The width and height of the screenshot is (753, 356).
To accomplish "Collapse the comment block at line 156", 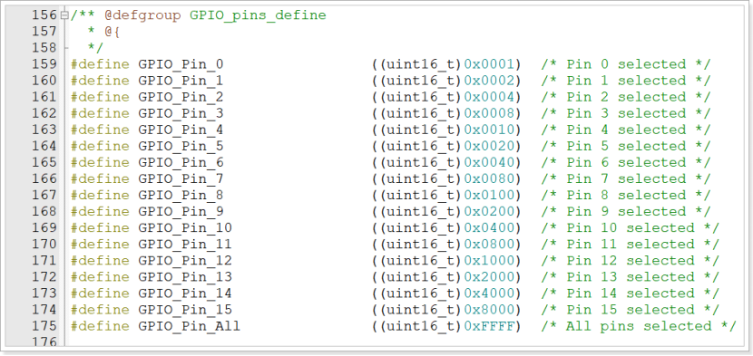I will click(64, 15).
